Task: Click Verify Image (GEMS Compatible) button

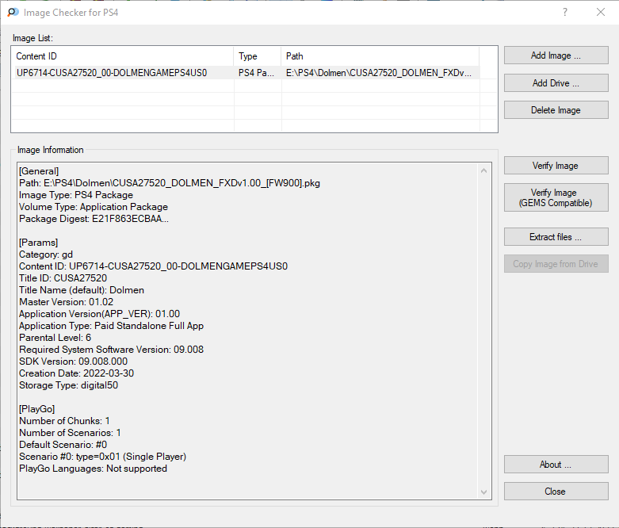Action: point(556,197)
